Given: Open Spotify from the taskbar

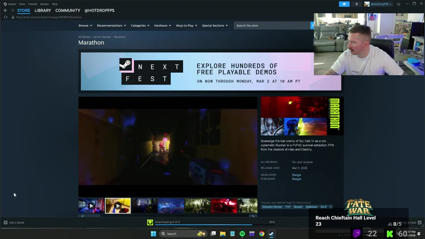Looking at the screenshot, I should click(242, 234).
